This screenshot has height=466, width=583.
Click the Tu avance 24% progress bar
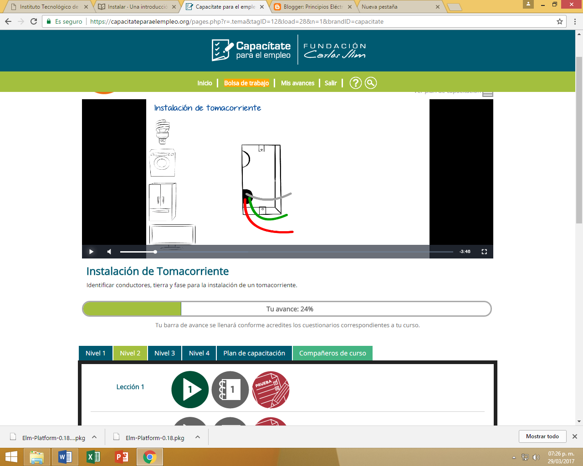click(x=287, y=309)
